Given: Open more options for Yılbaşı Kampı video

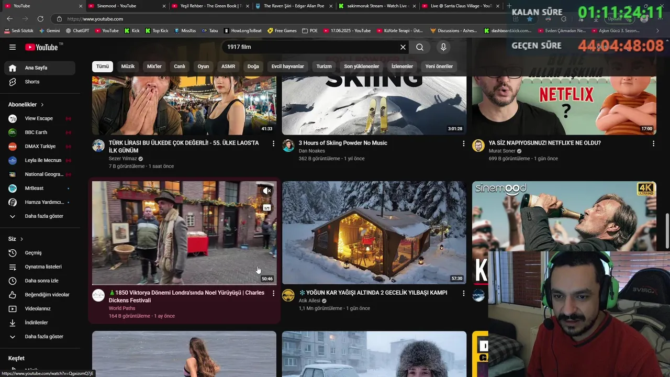Looking at the screenshot, I should tap(463, 293).
